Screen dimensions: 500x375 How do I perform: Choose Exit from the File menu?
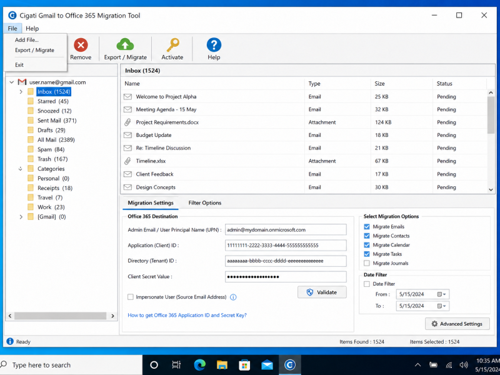click(19, 65)
